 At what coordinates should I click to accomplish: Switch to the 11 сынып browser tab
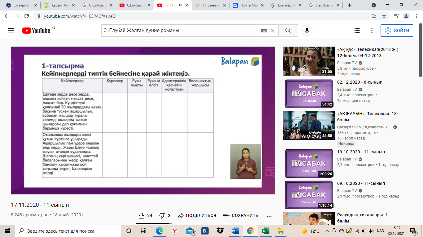(x=210, y=5)
